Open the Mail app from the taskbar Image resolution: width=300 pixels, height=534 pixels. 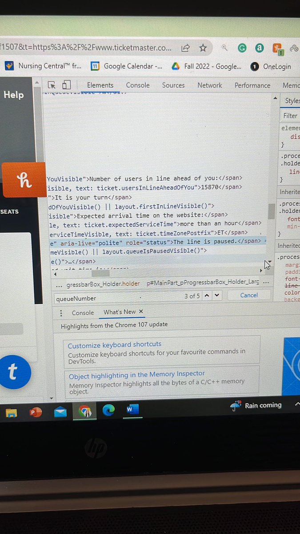[x=60, y=412]
